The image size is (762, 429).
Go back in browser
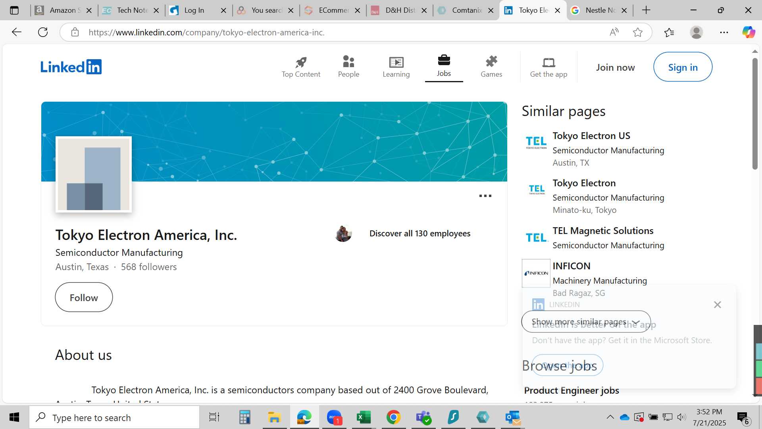click(x=17, y=32)
